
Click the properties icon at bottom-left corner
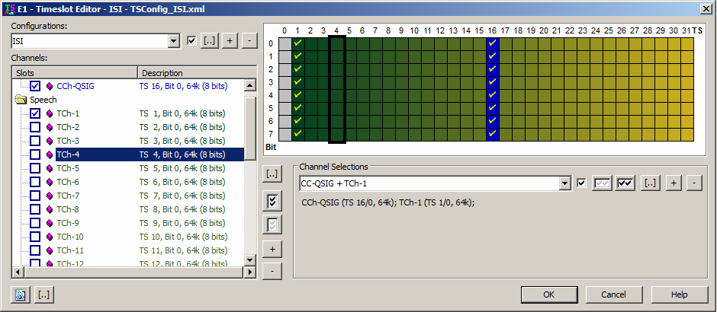22,294
